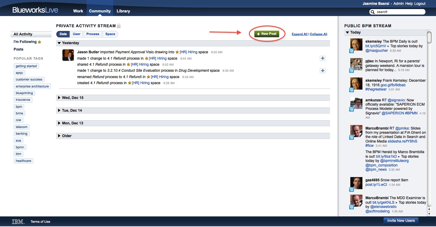
Task: Click the magnifier icon in the search box
Action: click(x=373, y=12)
